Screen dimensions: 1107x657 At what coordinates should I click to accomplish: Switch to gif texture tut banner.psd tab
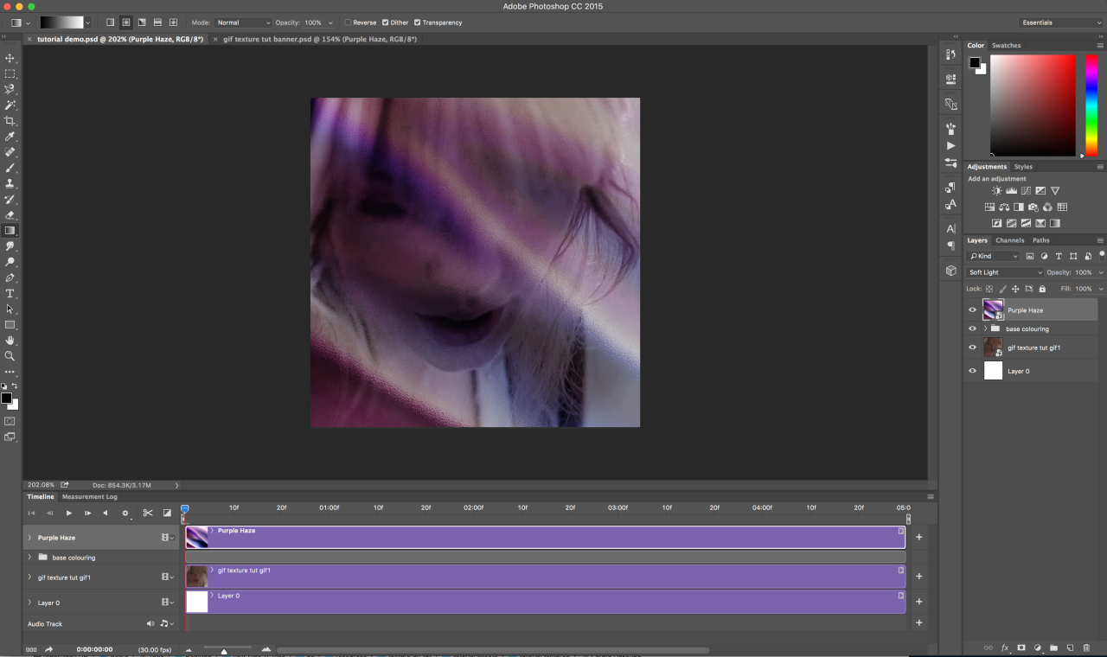319,39
